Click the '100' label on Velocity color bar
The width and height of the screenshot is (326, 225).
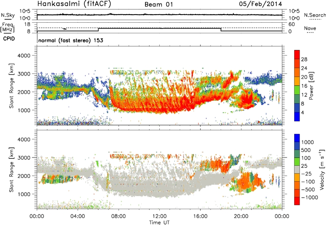[x=306, y=158]
